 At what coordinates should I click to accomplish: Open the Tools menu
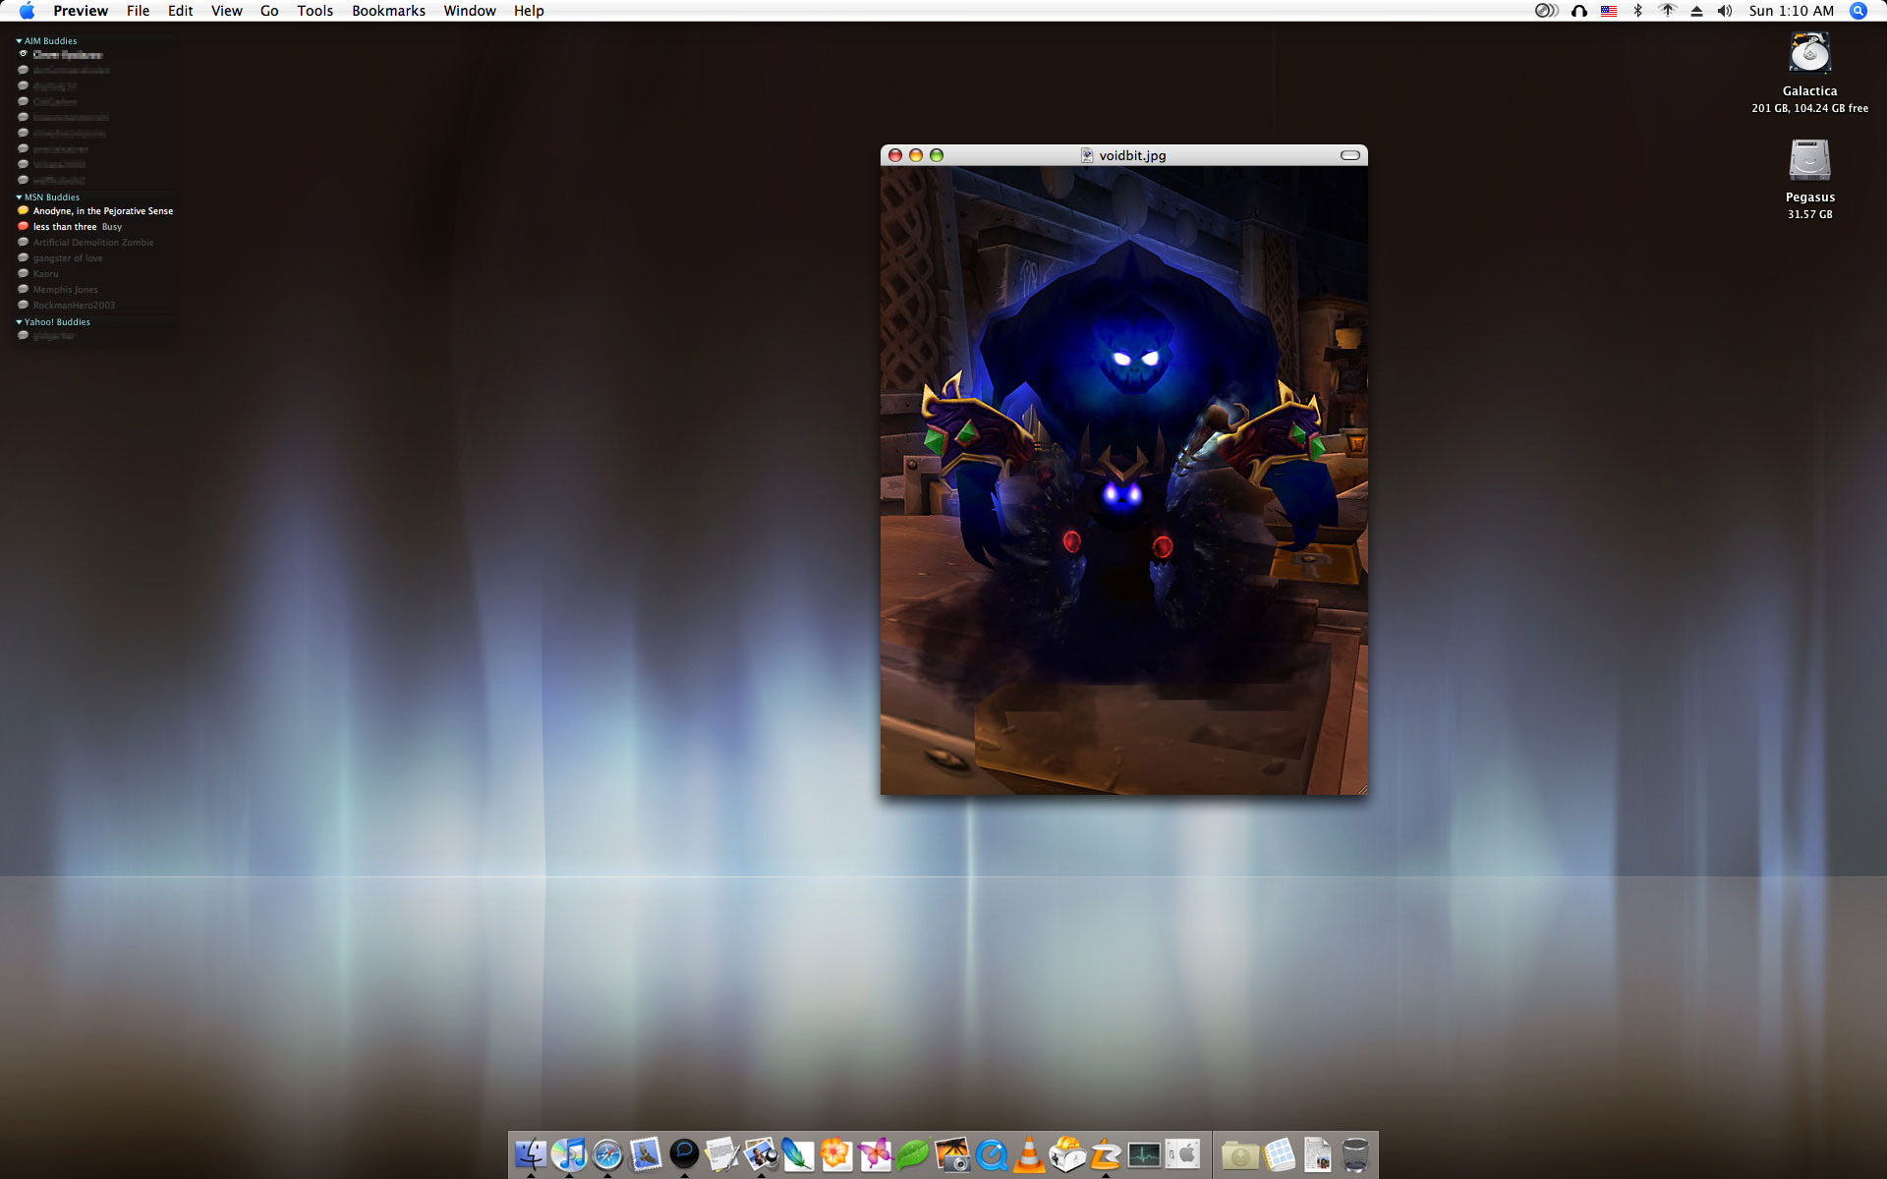314,11
